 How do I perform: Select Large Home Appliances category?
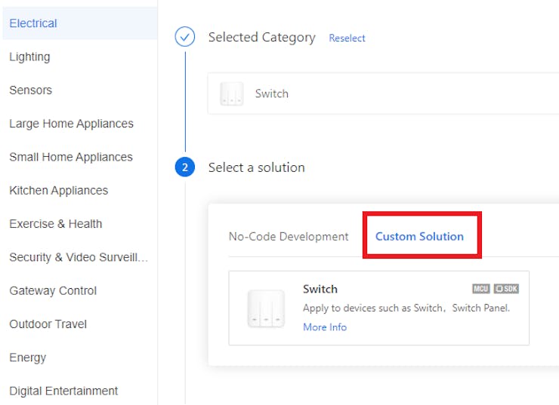click(71, 124)
